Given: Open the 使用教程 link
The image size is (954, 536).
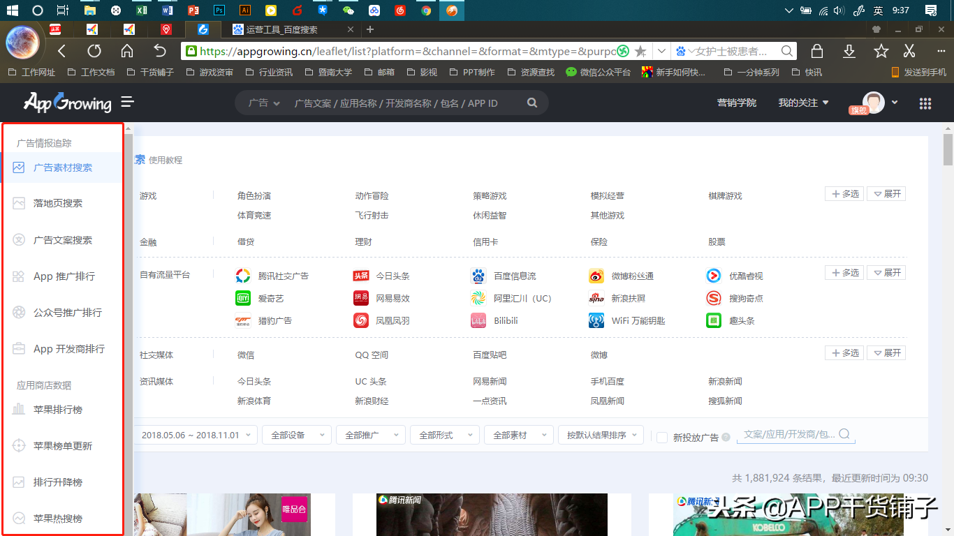Looking at the screenshot, I should pos(166,161).
